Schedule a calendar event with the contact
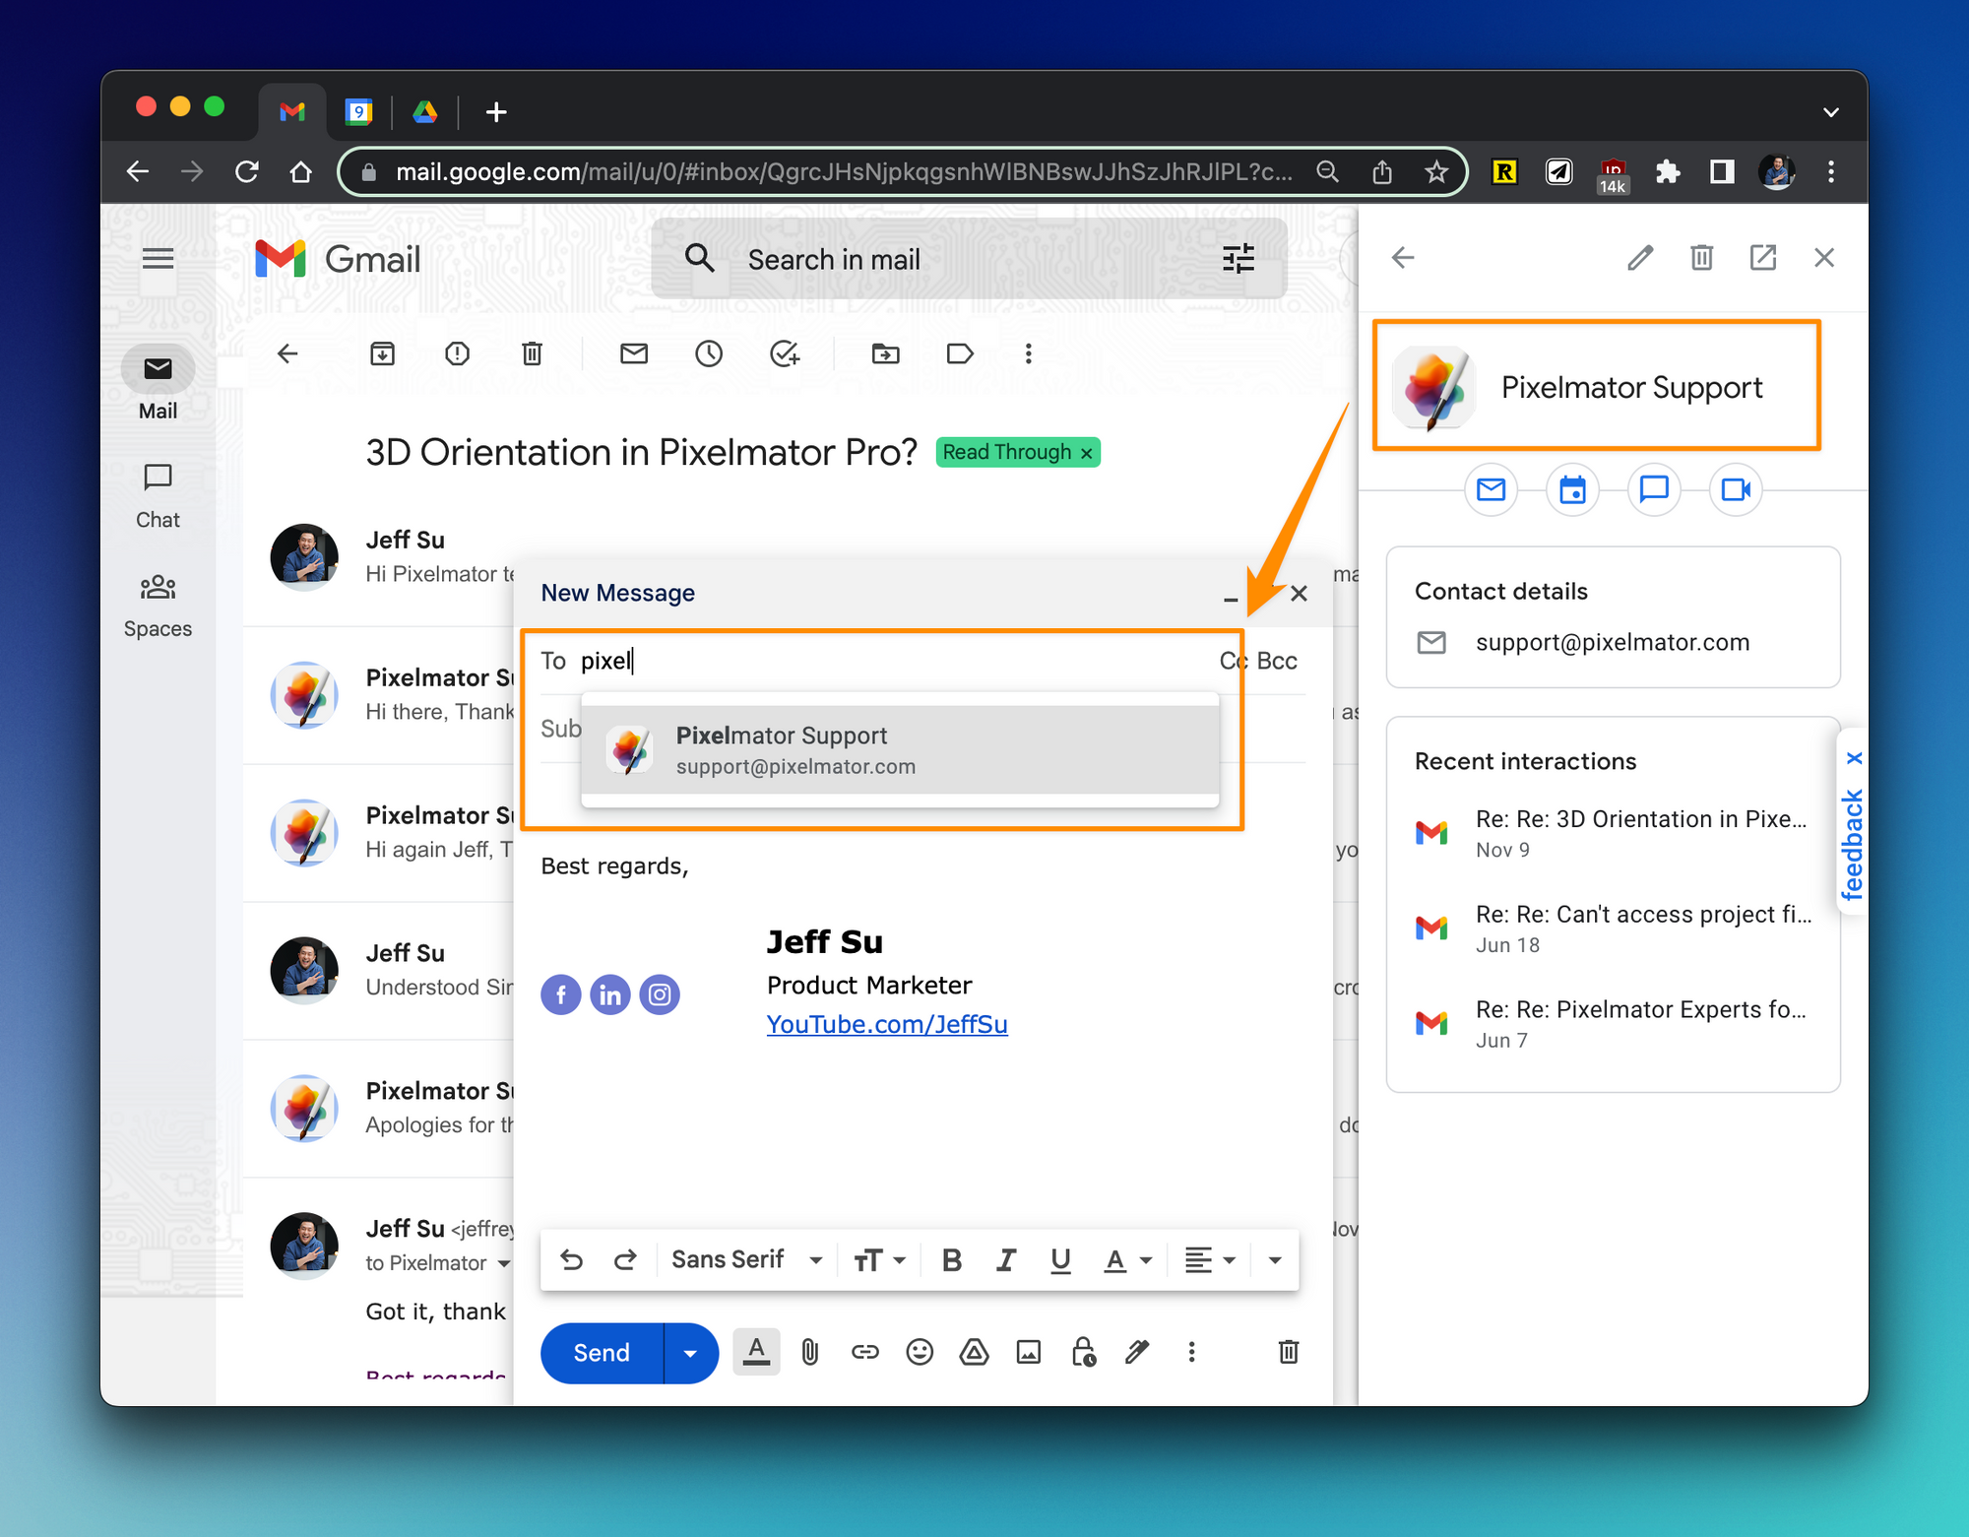This screenshot has height=1537, width=1969. click(1573, 489)
